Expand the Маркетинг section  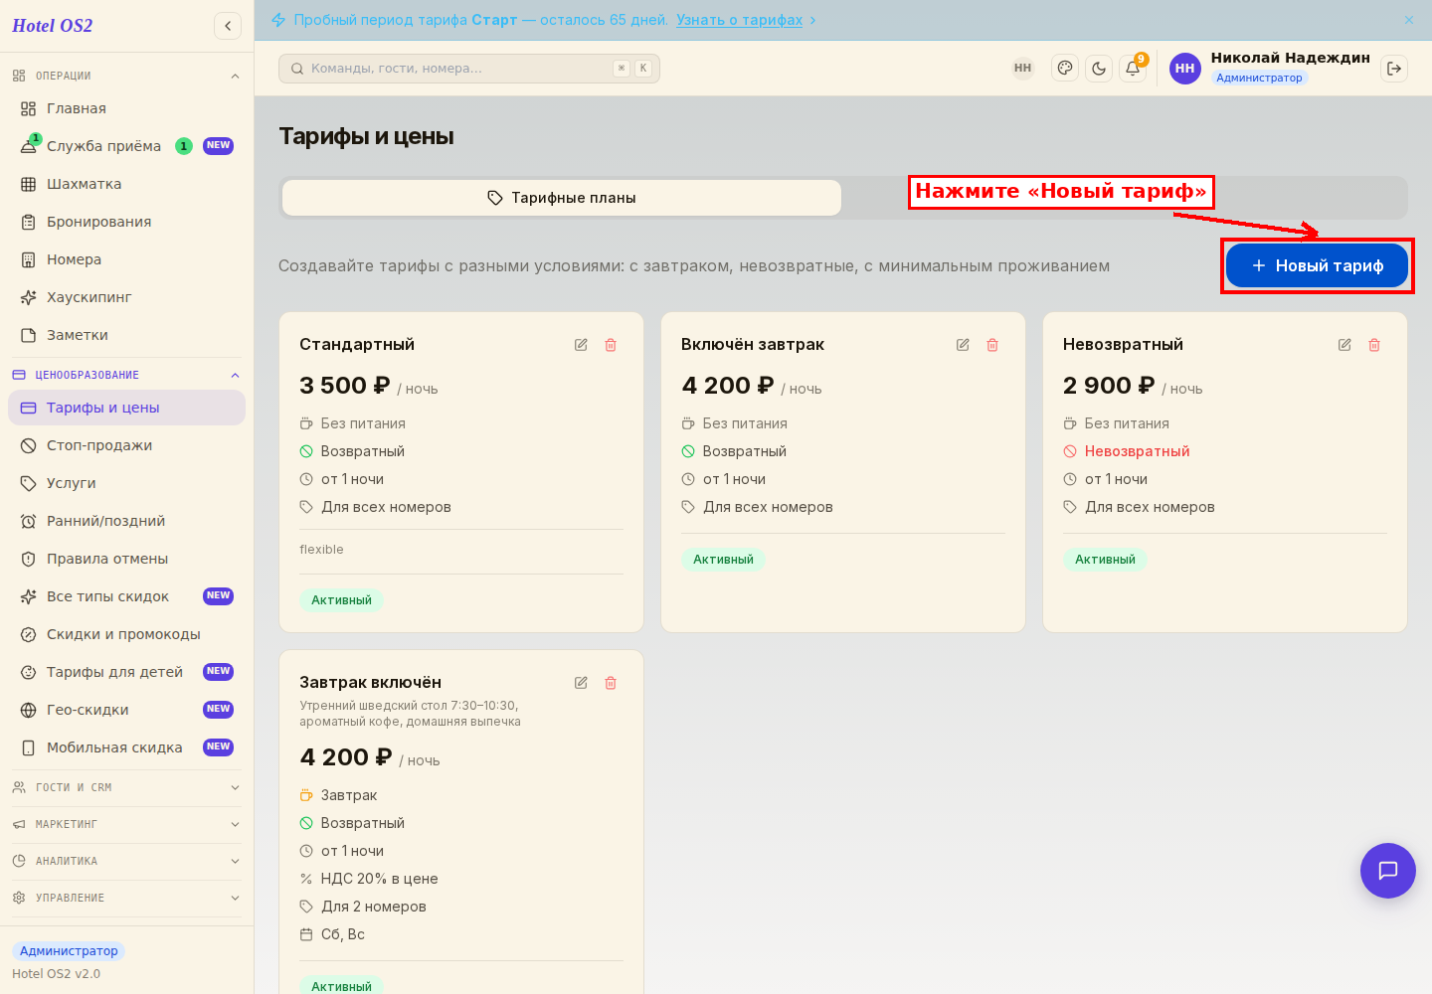coord(126,824)
